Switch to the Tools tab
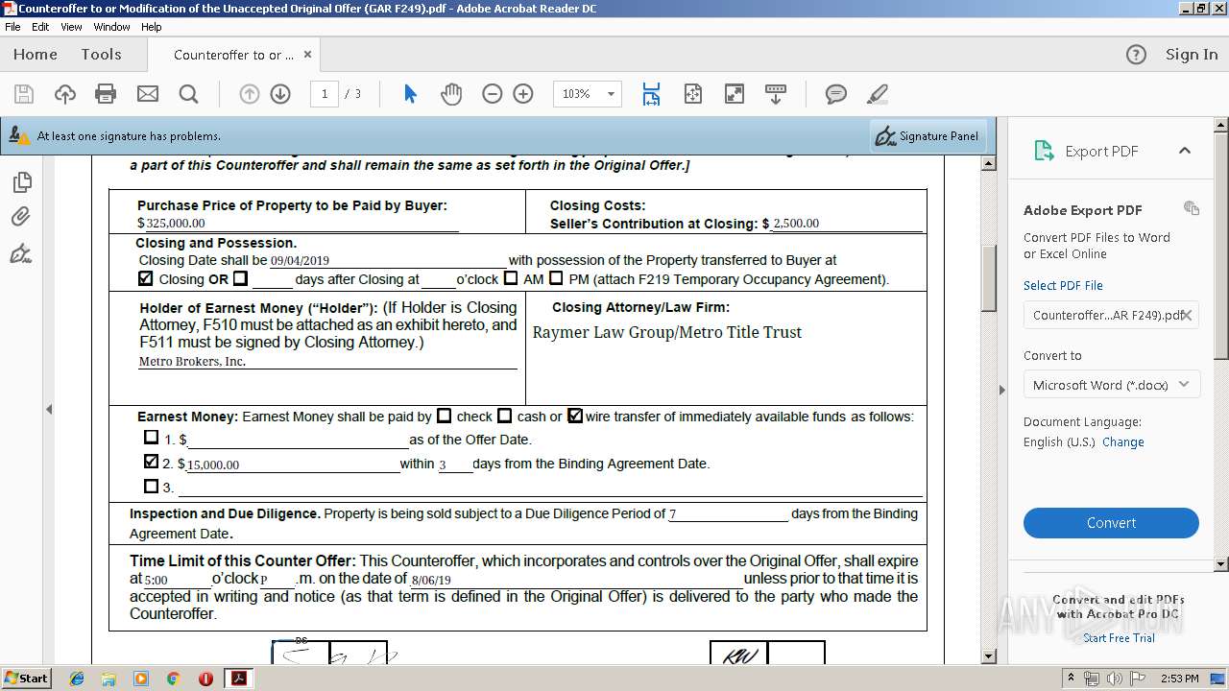The width and height of the screenshot is (1229, 691). click(101, 55)
